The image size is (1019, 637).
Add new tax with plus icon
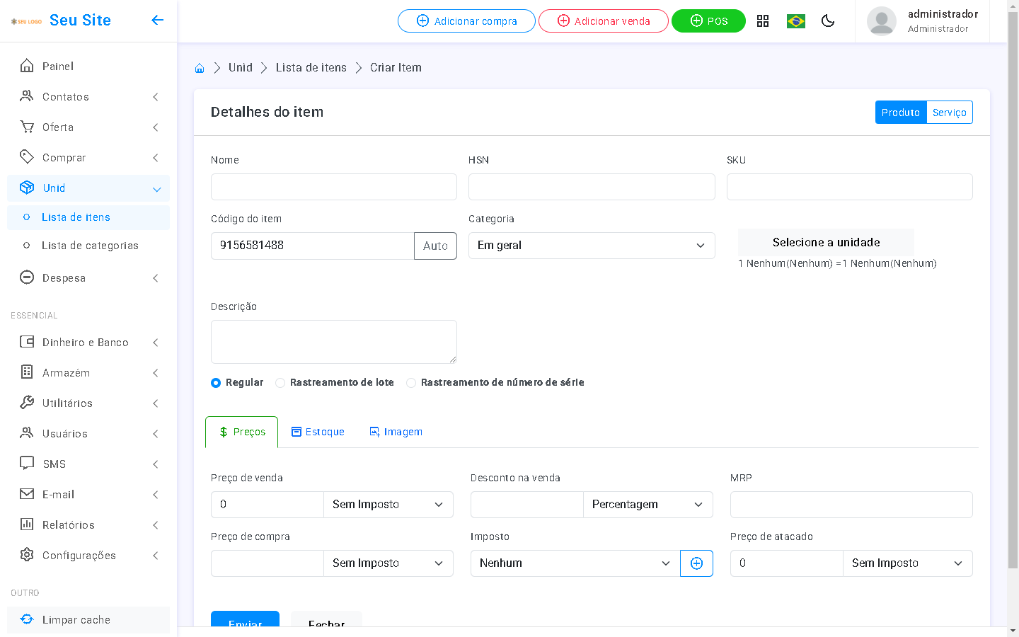pyautogui.click(x=696, y=563)
